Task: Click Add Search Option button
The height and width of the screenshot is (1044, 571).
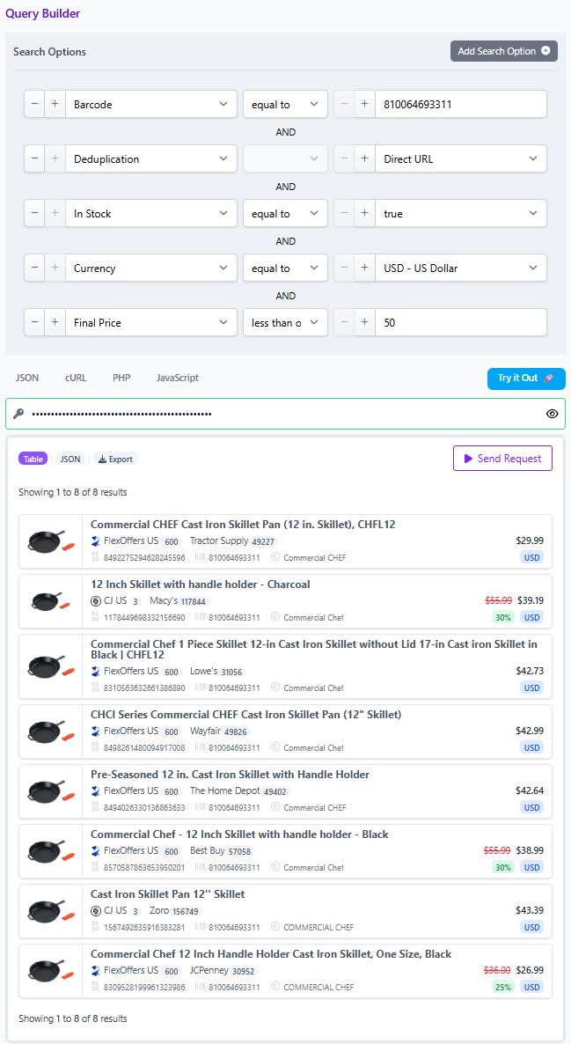Action: (504, 51)
